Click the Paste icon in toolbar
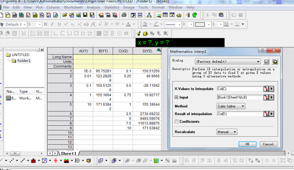 pos(221,15)
